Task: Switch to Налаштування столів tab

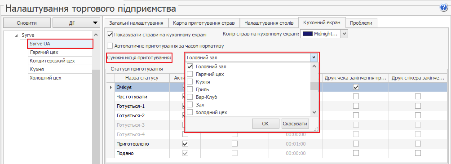Action: 269,23
